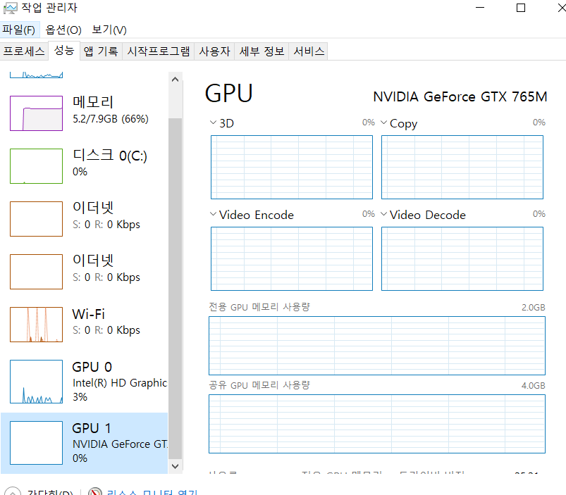Viewport: 566px width, 495px height.
Task: Select the 성능 tab
Action: point(64,51)
